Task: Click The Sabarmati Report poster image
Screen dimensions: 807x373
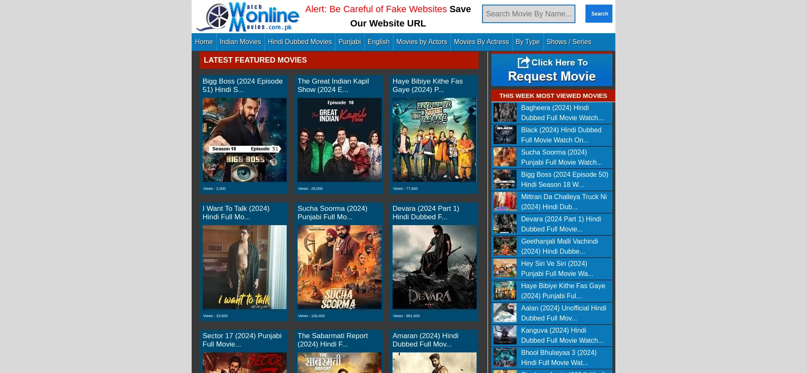Action: click(340, 363)
